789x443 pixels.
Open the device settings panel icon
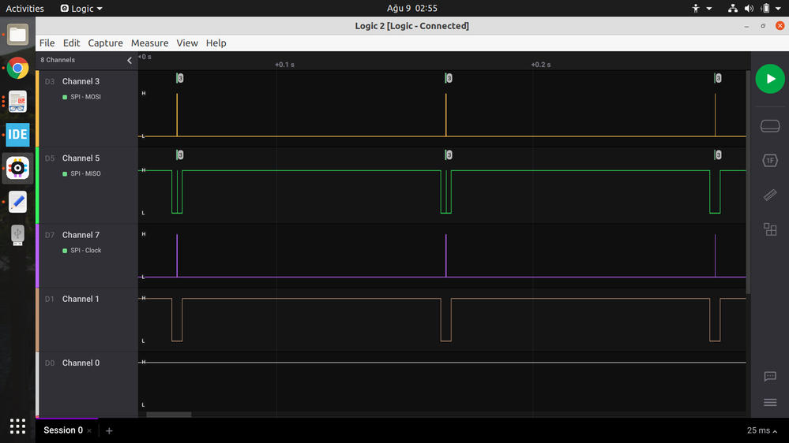770,125
